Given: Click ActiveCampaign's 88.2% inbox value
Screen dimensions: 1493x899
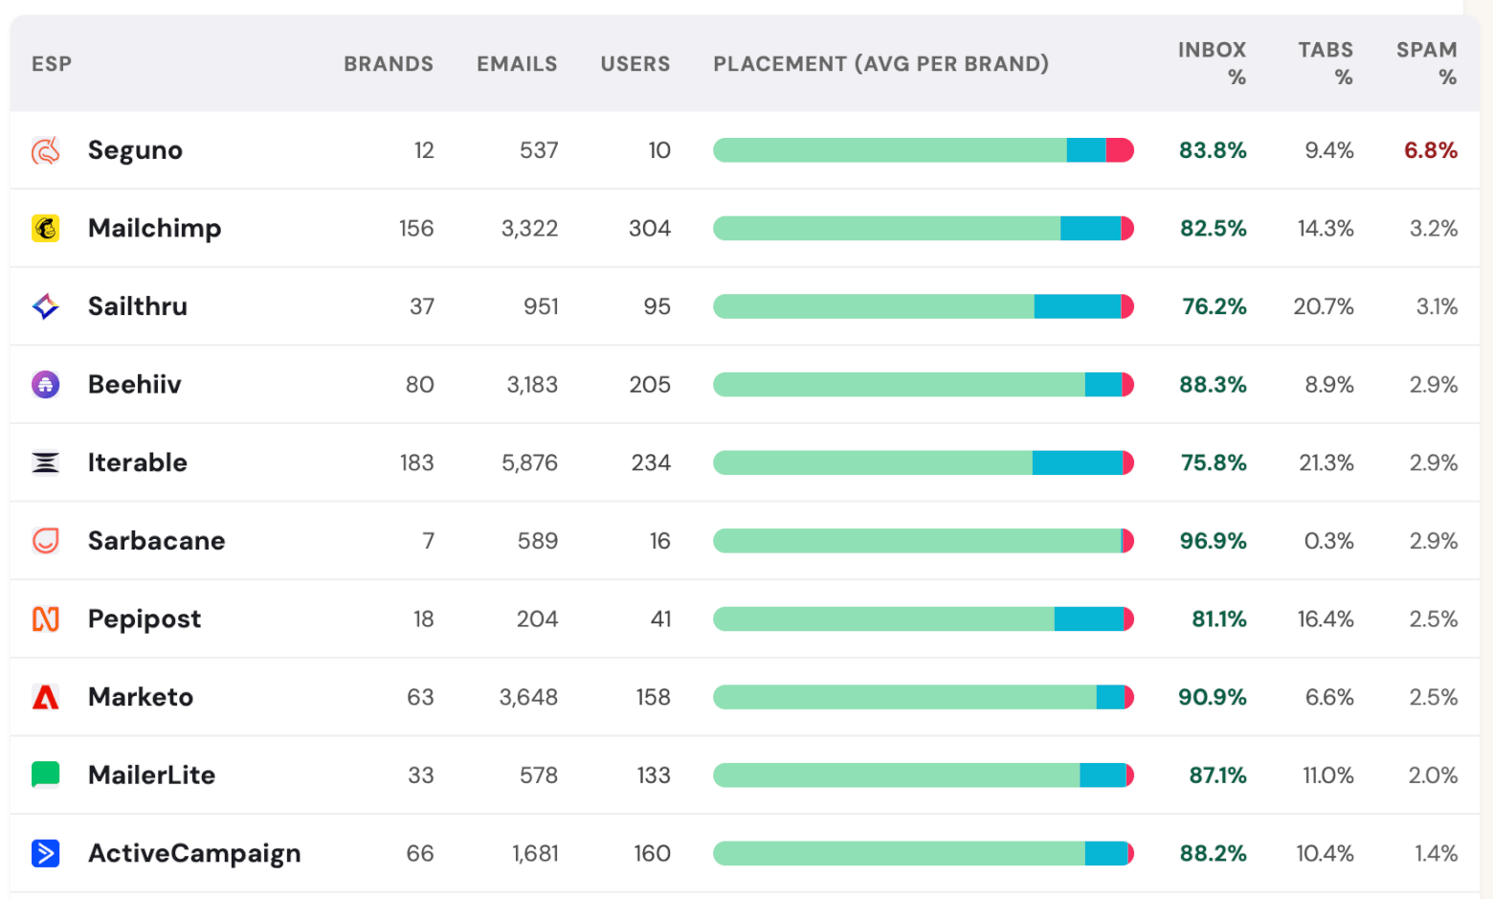Looking at the screenshot, I should coord(1213,853).
